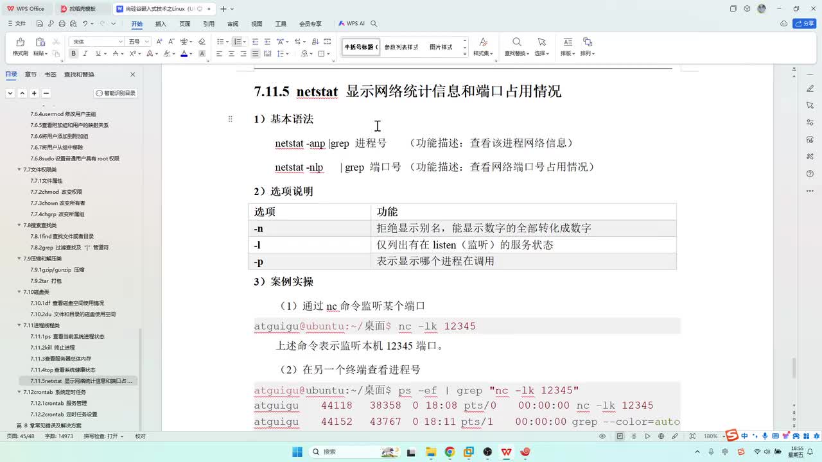Screen dimensions: 822x462
Task: Switch to the 插入 (Insert) ribbon tab
Action: [161, 24]
